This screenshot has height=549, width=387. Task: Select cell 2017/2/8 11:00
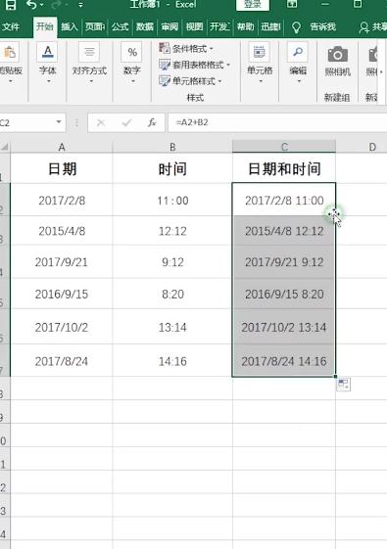click(x=284, y=200)
